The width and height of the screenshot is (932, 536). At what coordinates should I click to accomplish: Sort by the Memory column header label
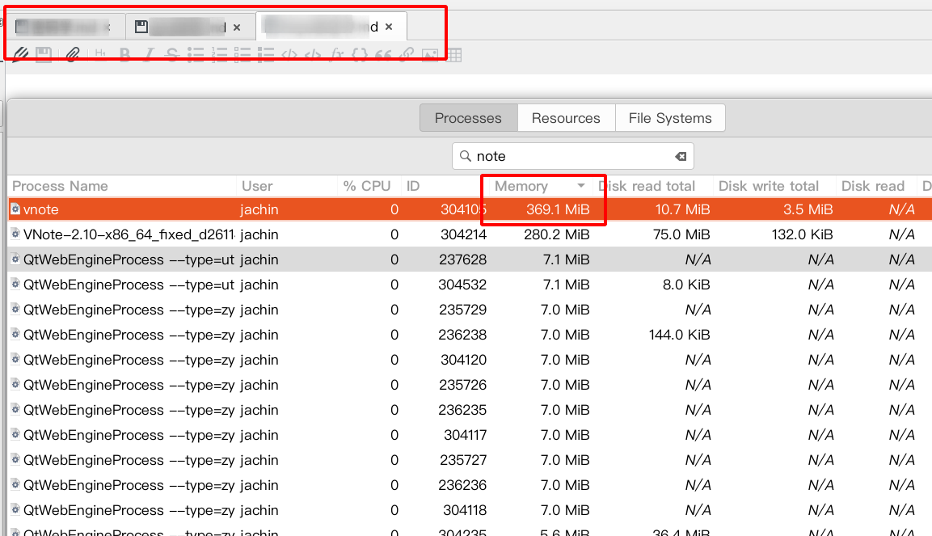(521, 186)
